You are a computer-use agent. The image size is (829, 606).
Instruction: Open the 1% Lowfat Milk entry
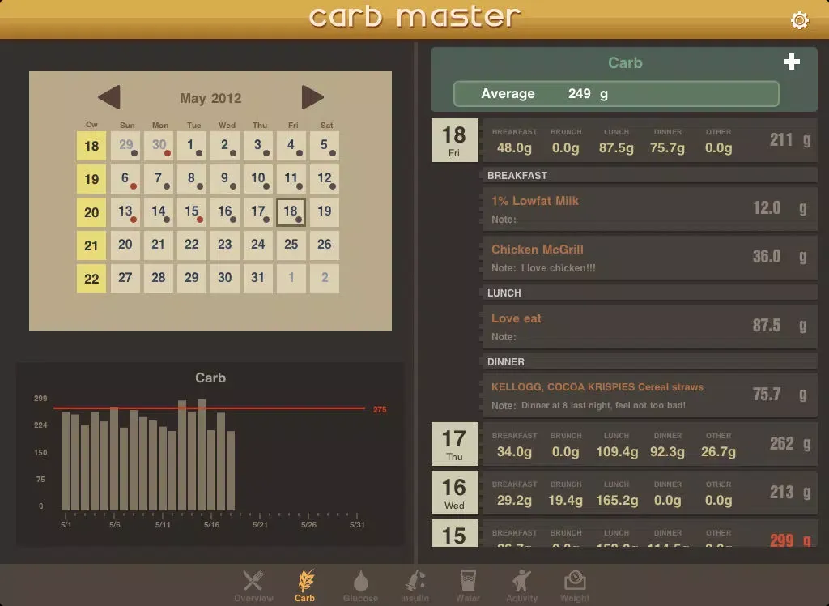pos(650,209)
